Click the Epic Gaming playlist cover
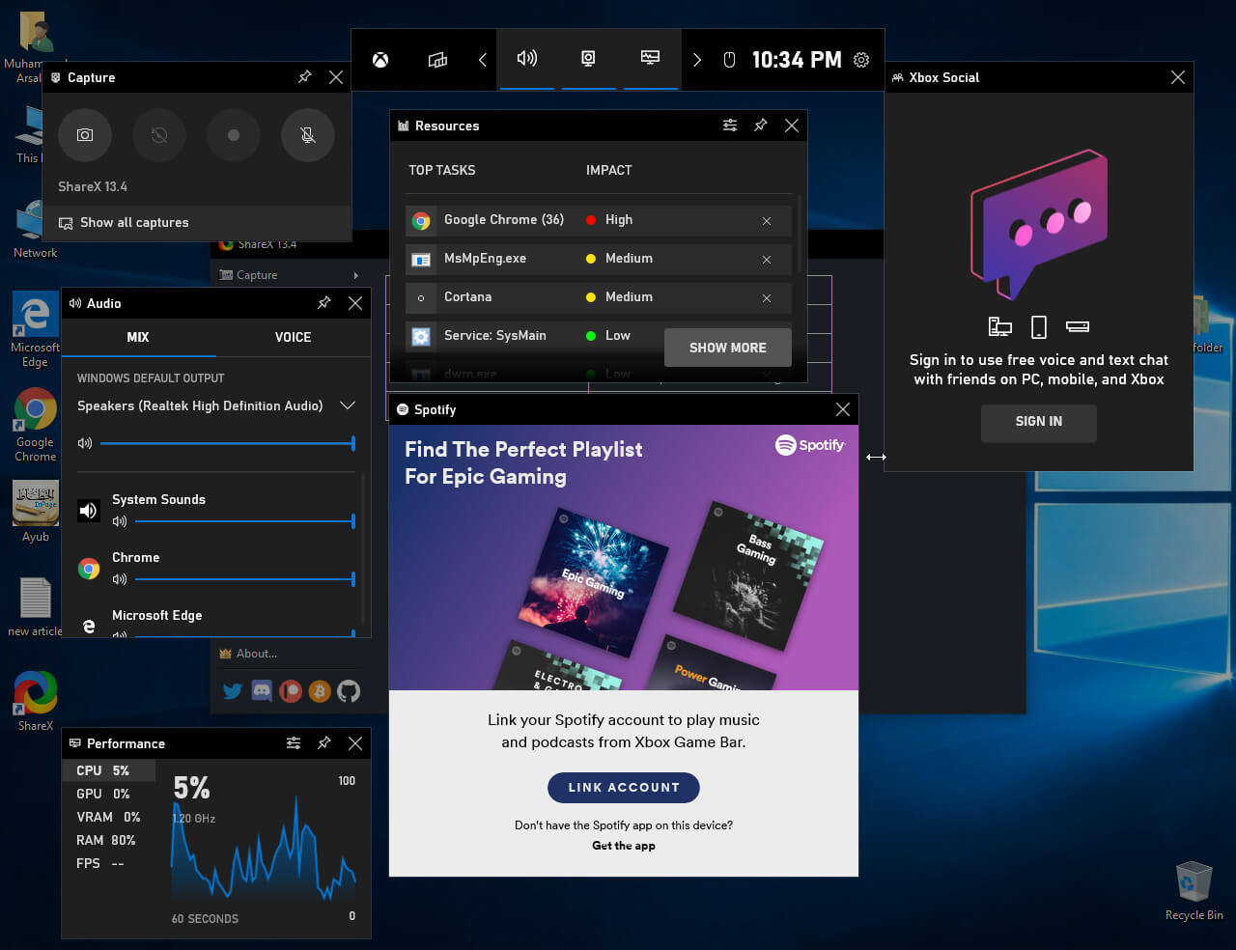 594,584
